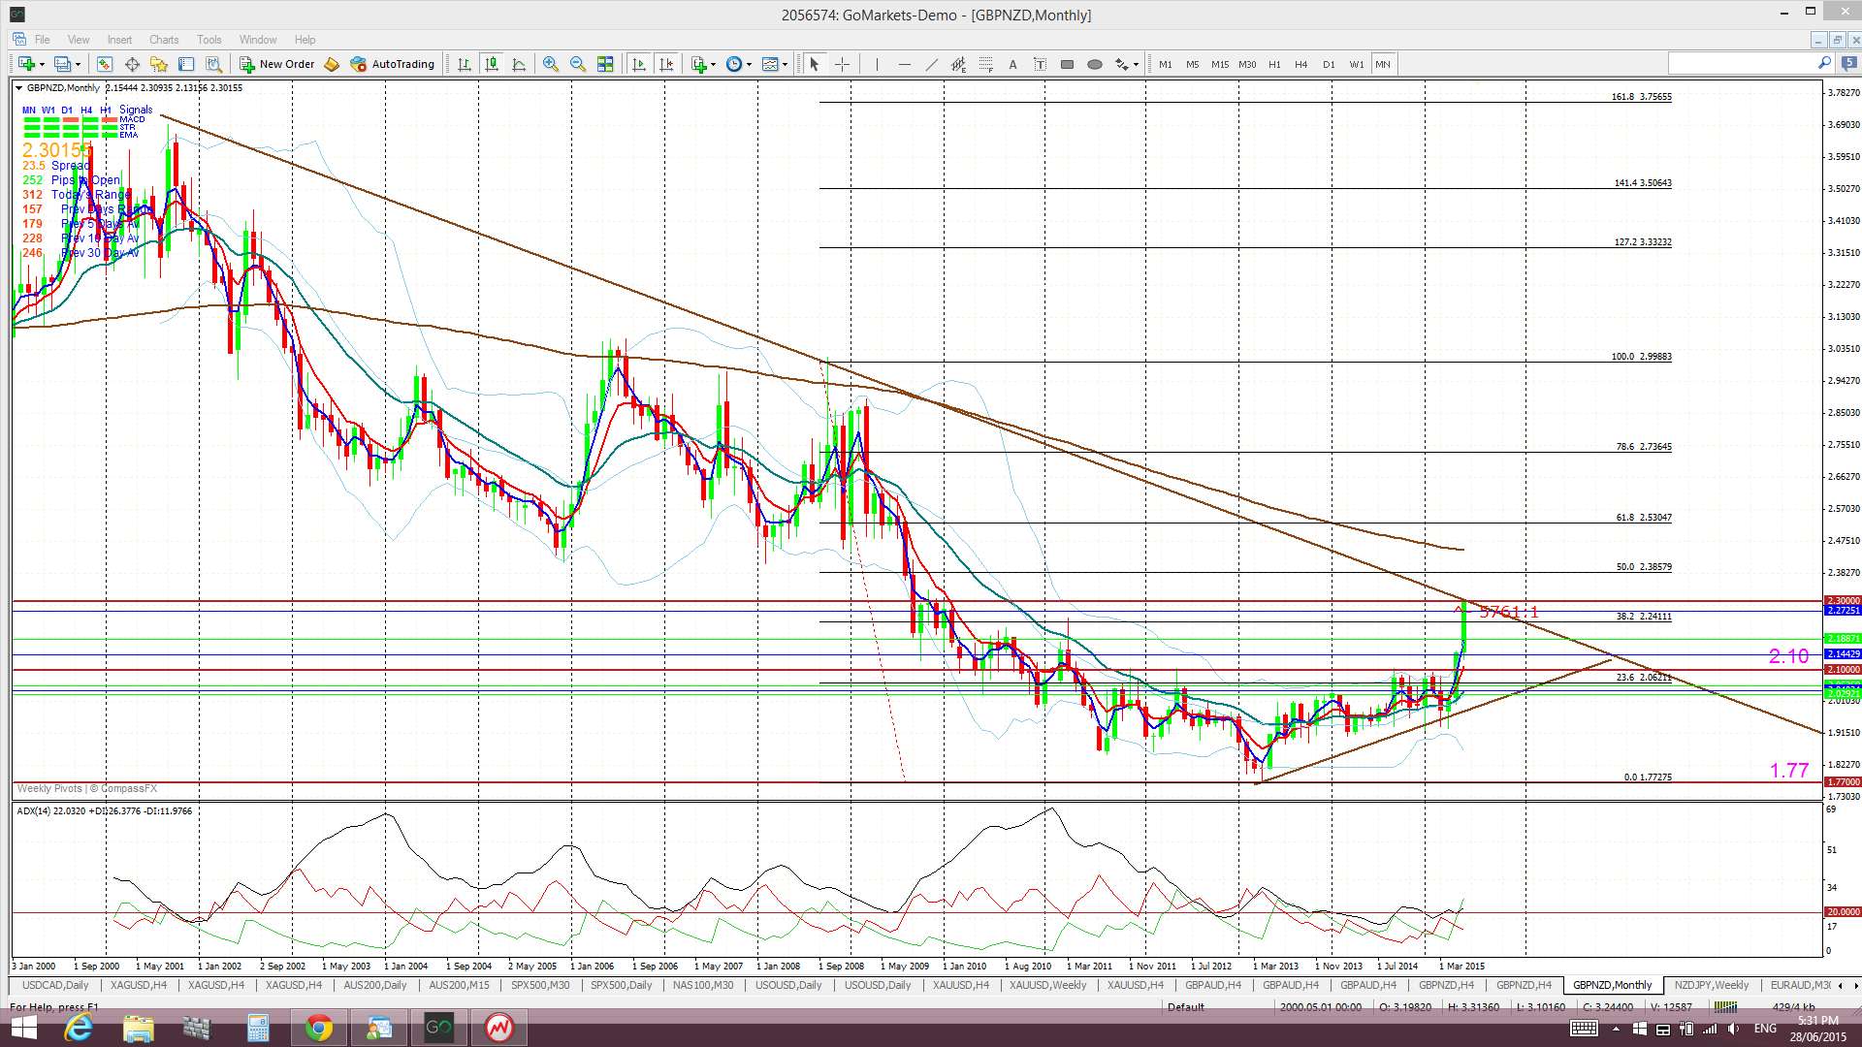
Task: Select the Crosshair cursor tool
Action: [x=842, y=64]
